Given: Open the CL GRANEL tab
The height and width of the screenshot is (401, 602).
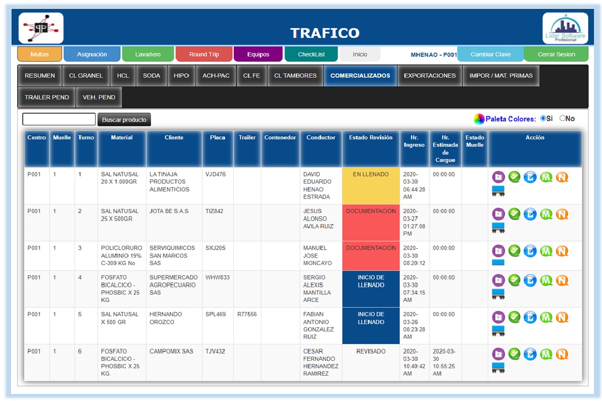Looking at the screenshot, I should point(86,76).
